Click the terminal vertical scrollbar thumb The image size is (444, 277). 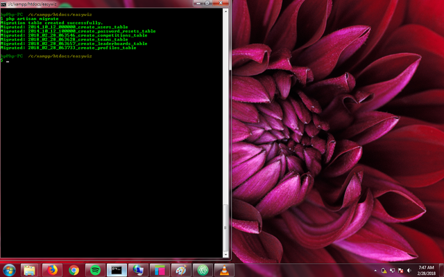pos(225,228)
